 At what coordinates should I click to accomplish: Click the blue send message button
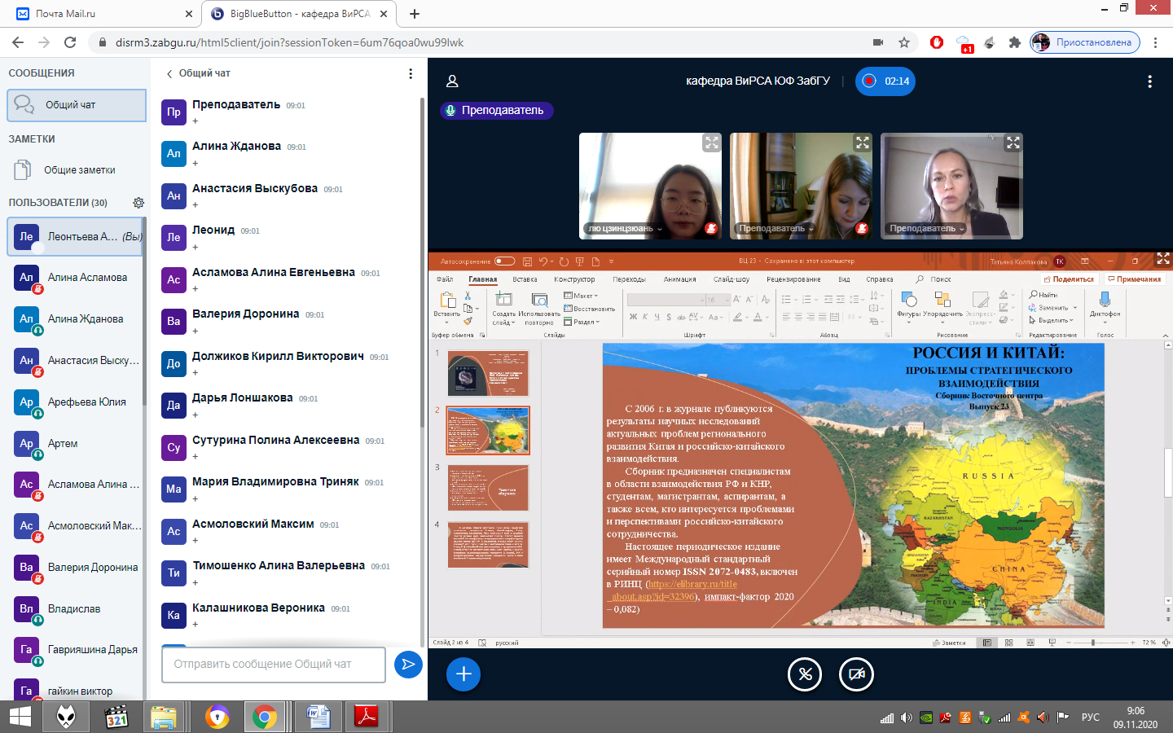tap(408, 665)
